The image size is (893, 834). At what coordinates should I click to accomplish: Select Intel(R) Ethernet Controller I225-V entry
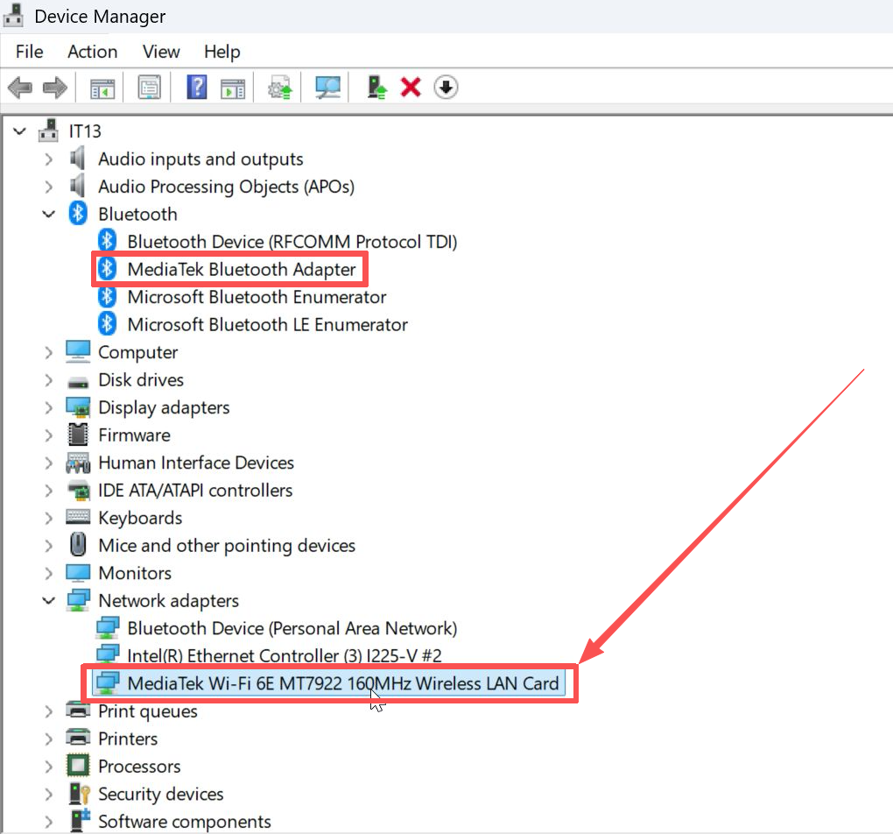[x=284, y=656]
